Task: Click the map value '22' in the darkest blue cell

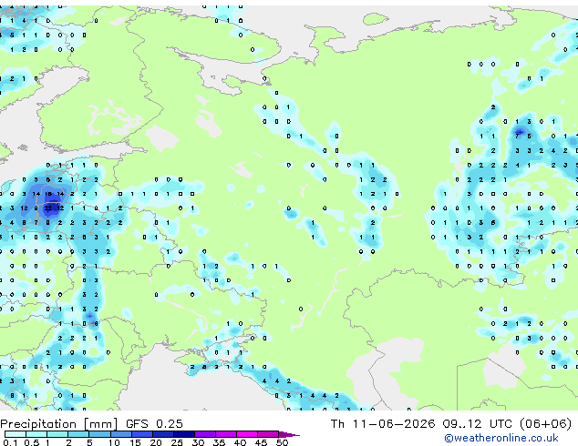Action: click(x=48, y=208)
